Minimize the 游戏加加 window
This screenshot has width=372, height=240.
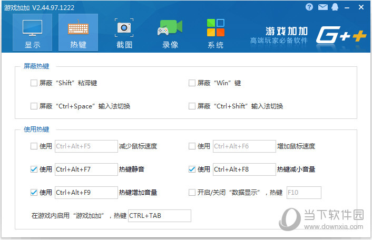click(x=347, y=7)
